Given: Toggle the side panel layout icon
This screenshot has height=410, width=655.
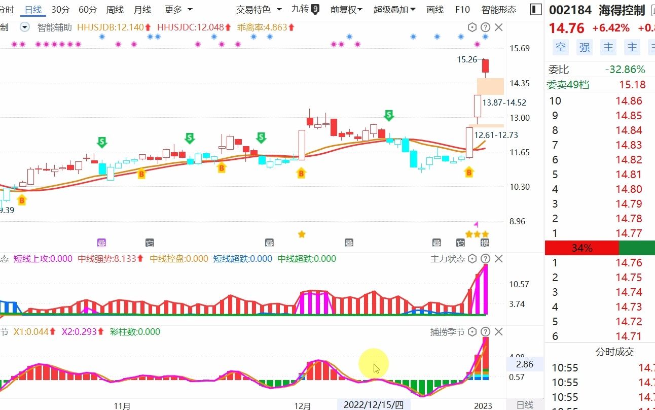Looking at the screenshot, I should point(535,9).
